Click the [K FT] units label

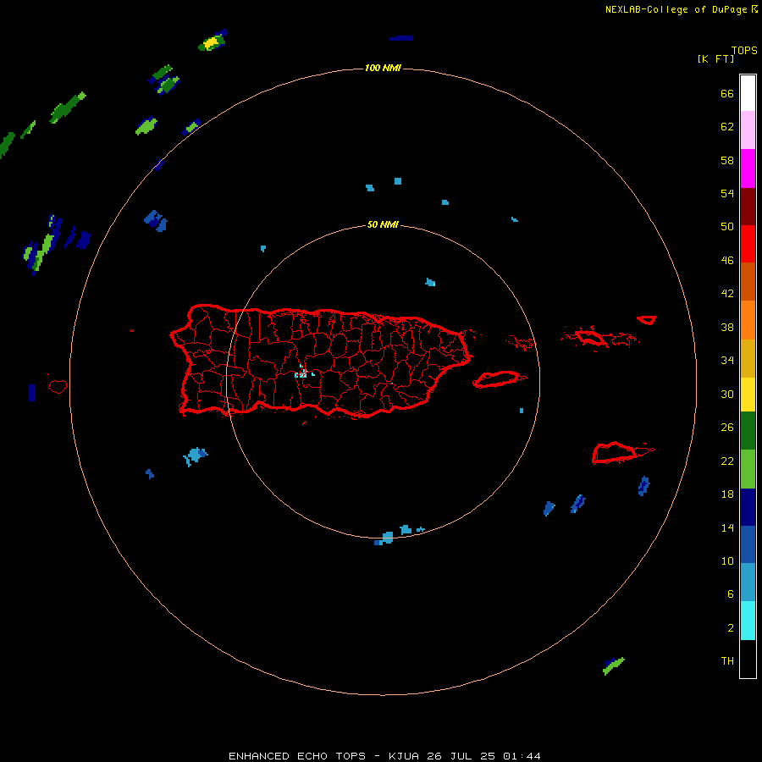(x=715, y=58)
